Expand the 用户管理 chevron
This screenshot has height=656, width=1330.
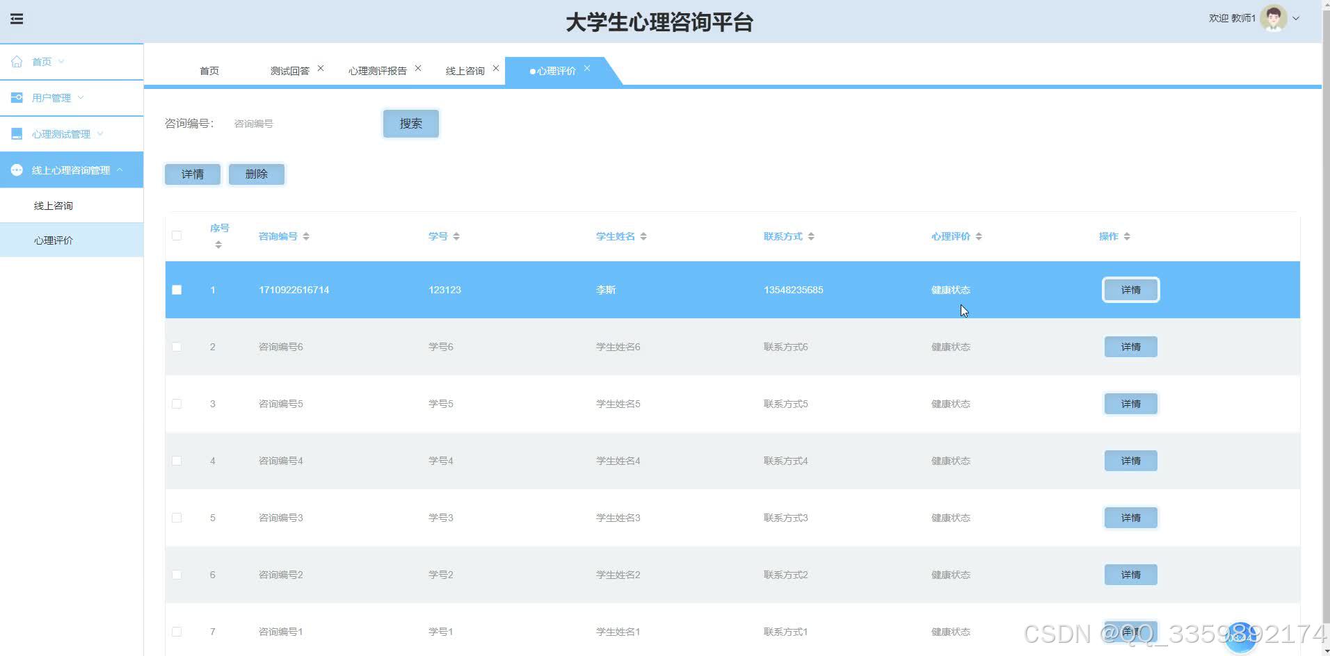[x=81, y=97]
